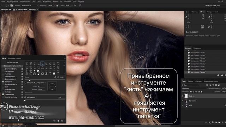The height and width of the screenshot is (127, 226).
Task: Switch to the Операции tab
Action: [x=197, y=48]
